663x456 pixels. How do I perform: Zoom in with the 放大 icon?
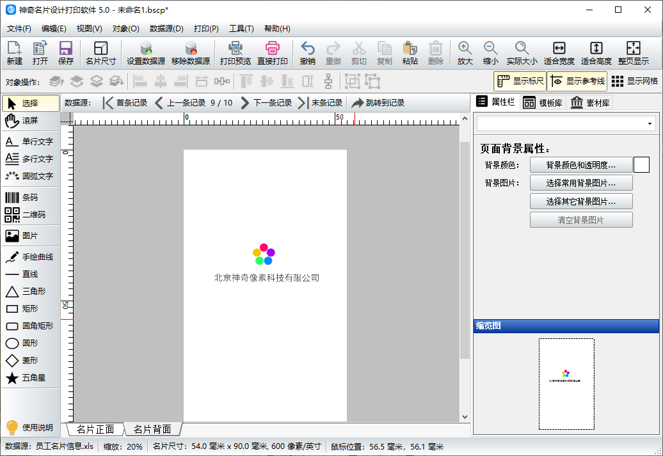click(x=465, y=53)
